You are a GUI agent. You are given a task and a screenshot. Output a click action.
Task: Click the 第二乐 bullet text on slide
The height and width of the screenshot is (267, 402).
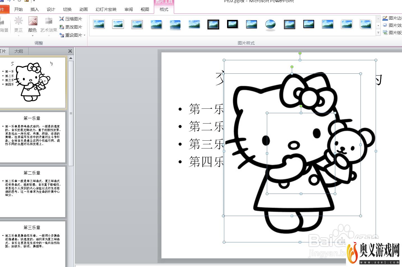(206, 126)
